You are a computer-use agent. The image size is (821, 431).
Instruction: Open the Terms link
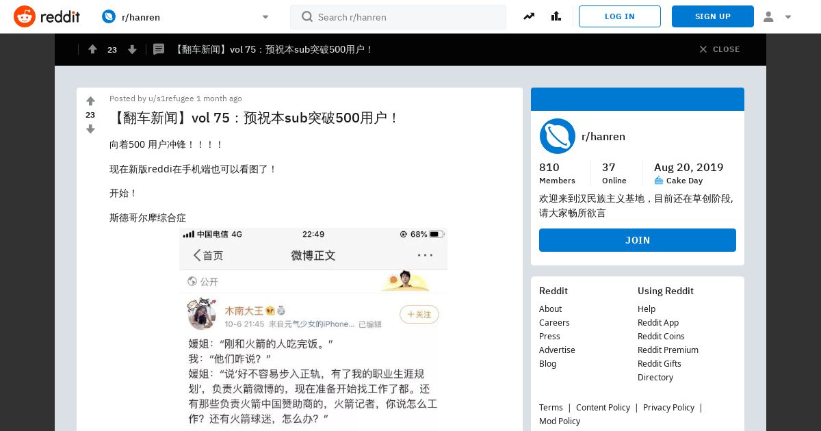click(551, 407)
